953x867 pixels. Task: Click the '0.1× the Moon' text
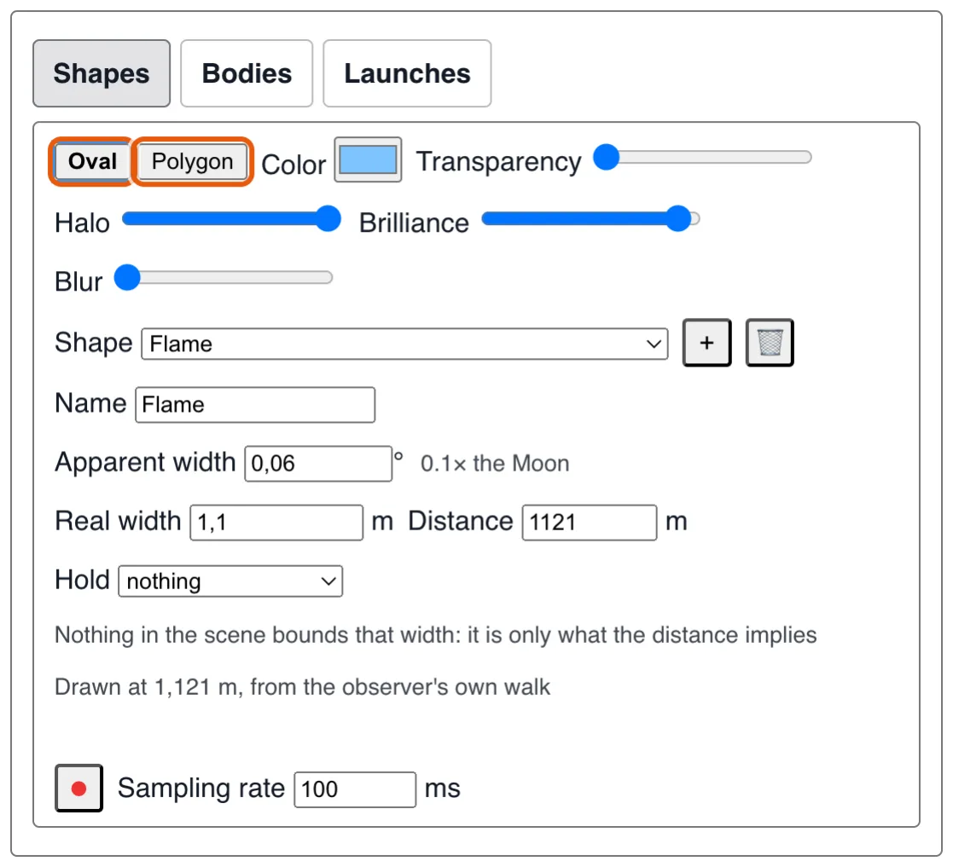(x=495, y=463)
